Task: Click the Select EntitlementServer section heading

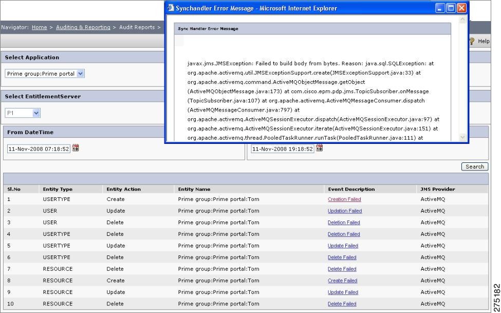Action: click(43, 97)
